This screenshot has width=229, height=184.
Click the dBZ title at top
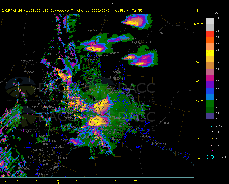tap(114, 4)
